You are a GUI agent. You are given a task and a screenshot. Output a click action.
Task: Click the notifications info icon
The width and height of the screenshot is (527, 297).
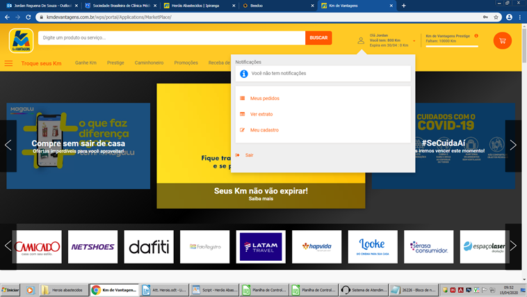point(243,74)
